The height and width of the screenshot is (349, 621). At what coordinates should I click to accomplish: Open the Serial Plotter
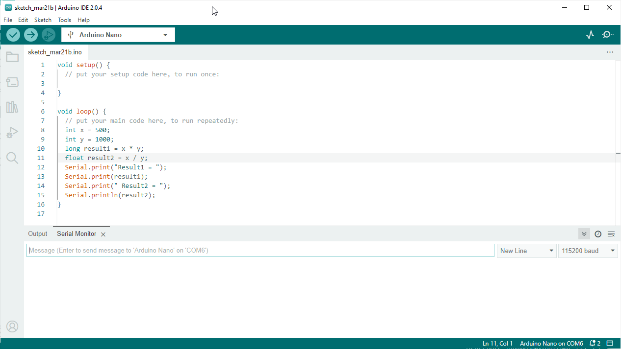coord(590,35)
